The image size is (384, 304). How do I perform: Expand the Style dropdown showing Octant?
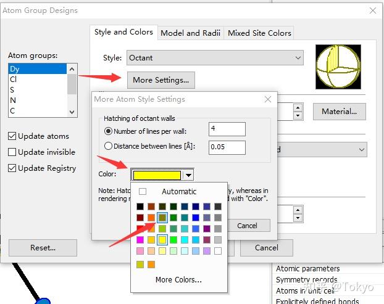pos(298,58)
